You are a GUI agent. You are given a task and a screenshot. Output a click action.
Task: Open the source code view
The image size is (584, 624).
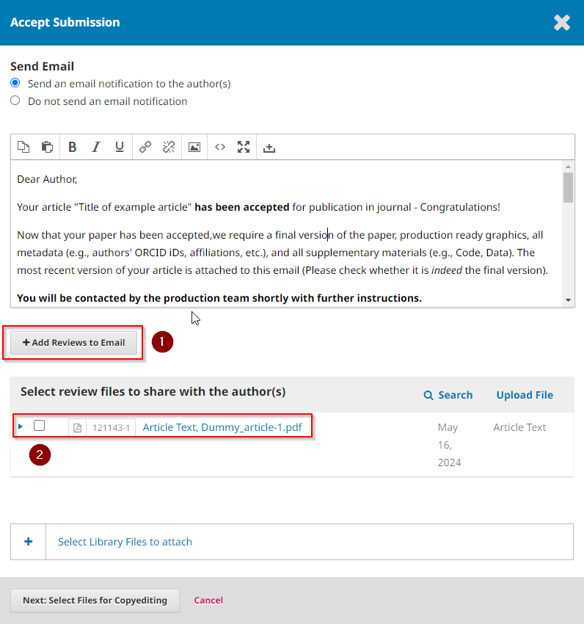pyautogui.click(x=219, y=147)
